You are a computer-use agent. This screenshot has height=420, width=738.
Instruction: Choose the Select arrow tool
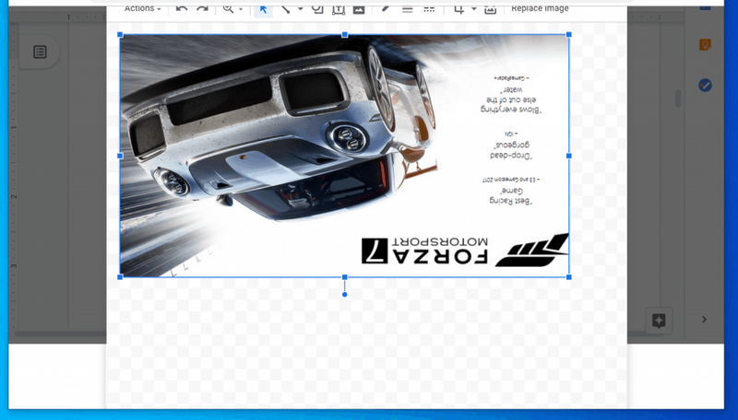coord(263,9)
